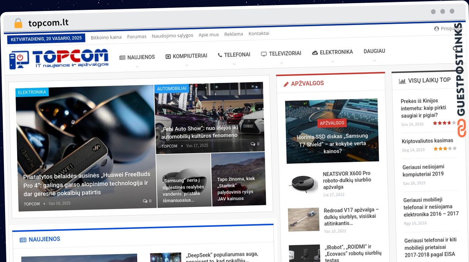Screen dimensions: 469x262
Task: Click the chart icon beside VISŲ LAIKŲ TOP
Action: coord(402,81)
